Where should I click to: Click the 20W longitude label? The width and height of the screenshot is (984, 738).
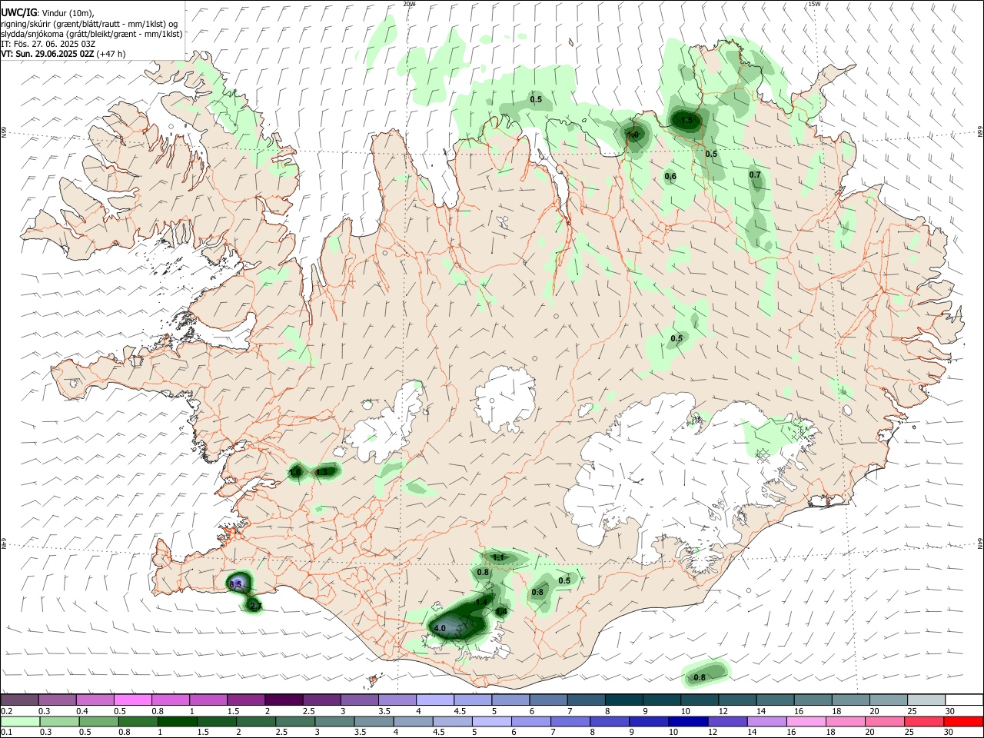tap(409, 4)
